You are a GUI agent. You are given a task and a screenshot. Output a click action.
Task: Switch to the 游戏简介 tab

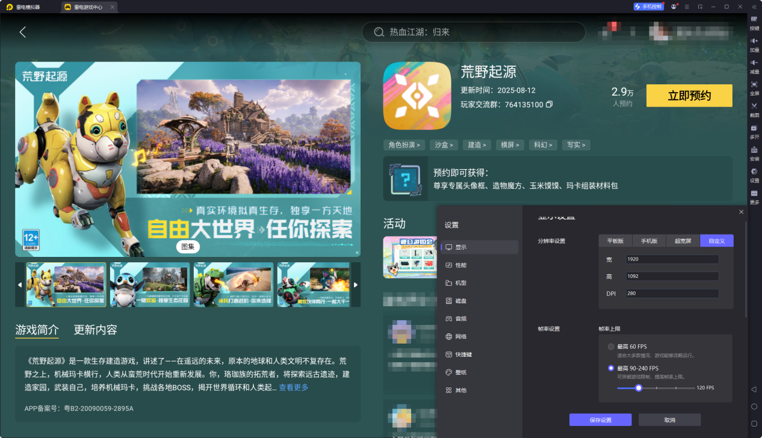37,330
